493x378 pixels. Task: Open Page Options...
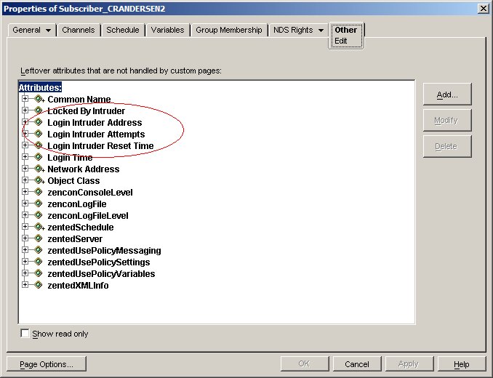[47, 364]
